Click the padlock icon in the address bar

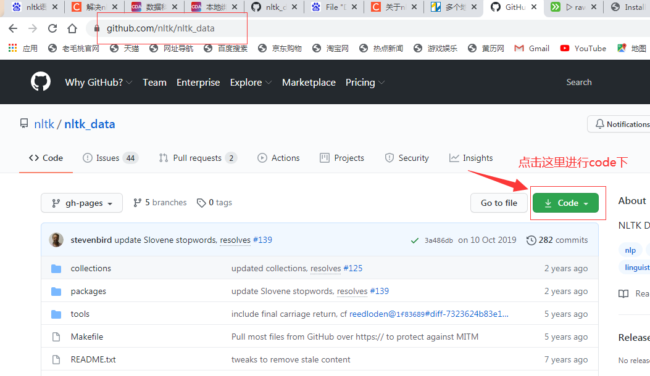pyautogui.click(x=96, y=28)
